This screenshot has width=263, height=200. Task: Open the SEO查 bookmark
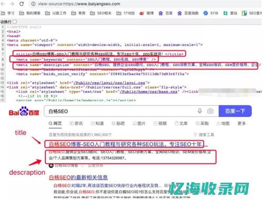point(251,13)
